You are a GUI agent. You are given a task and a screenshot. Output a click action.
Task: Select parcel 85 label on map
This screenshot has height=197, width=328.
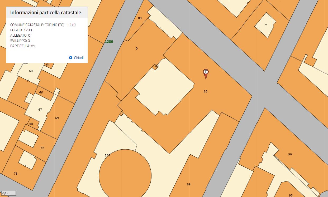point(205,91)
